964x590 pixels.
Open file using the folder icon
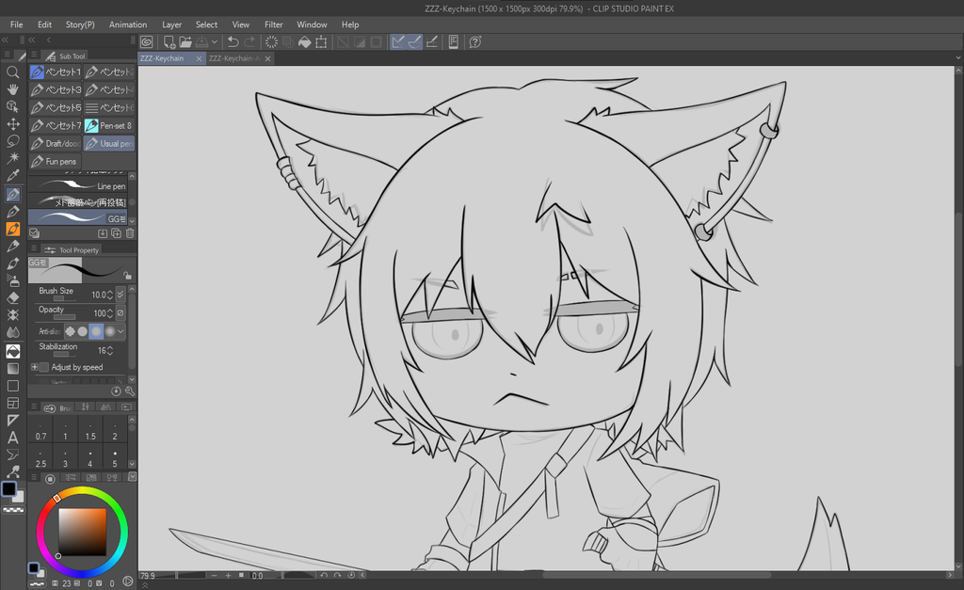[186, 41]
